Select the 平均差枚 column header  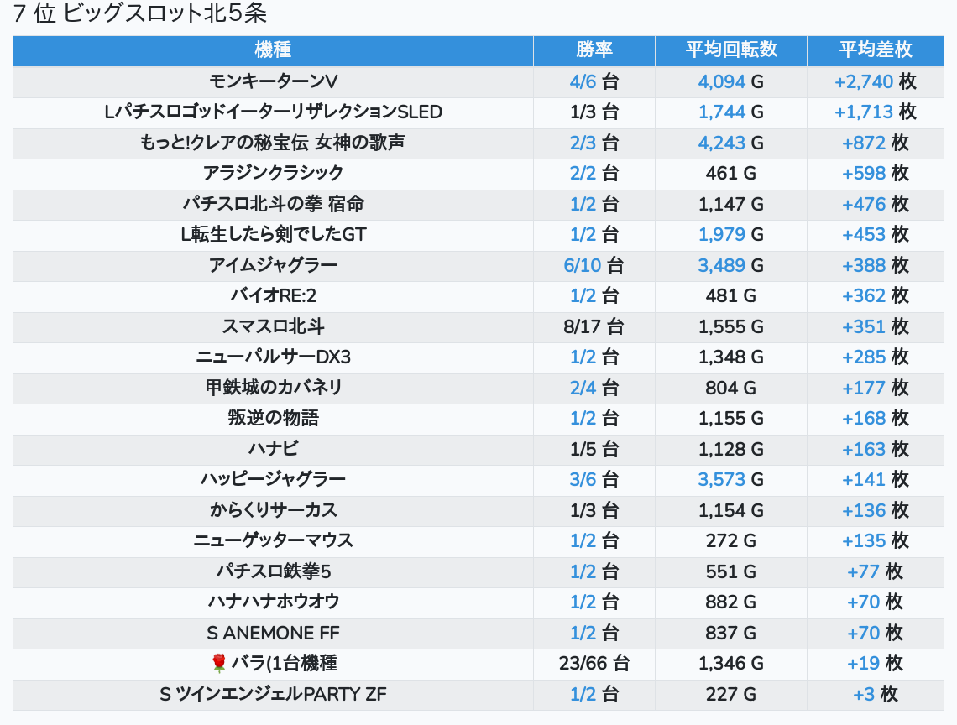coord(876,50)
